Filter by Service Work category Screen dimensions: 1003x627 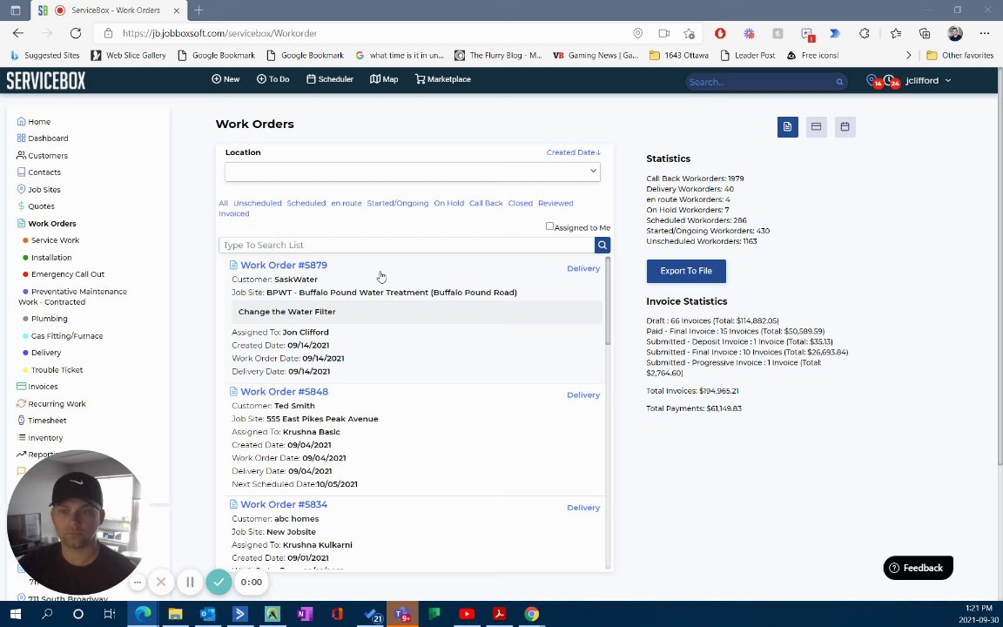tap(51, 240)
